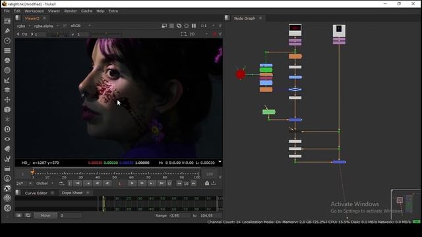Viewport: 422px width, 237px height.
Task: Open the Keyer nodes toolbar menu
Action: click(7, 80)
